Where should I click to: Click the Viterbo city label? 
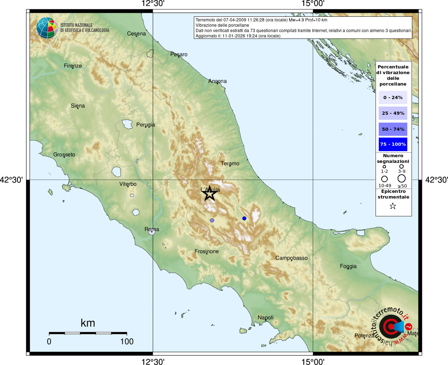[x=128, y=184]
